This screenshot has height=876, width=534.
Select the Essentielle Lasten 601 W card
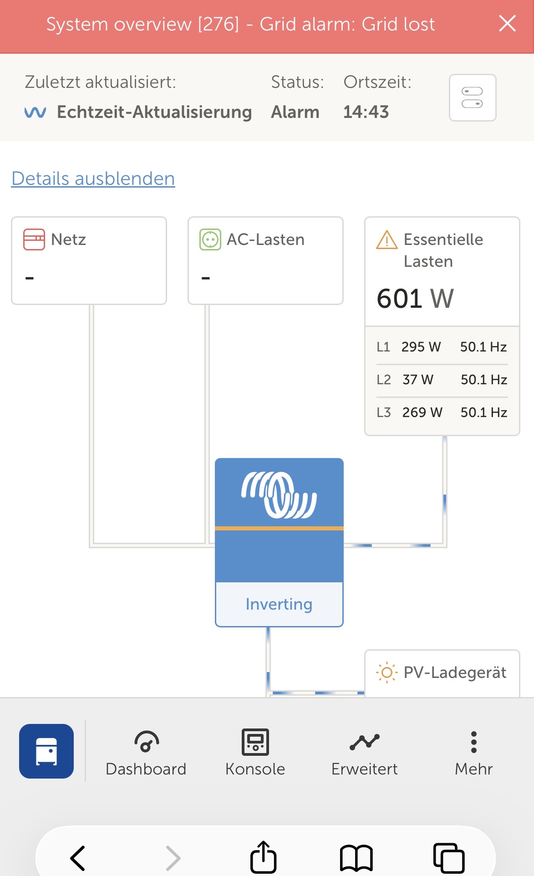pos(442,298)
